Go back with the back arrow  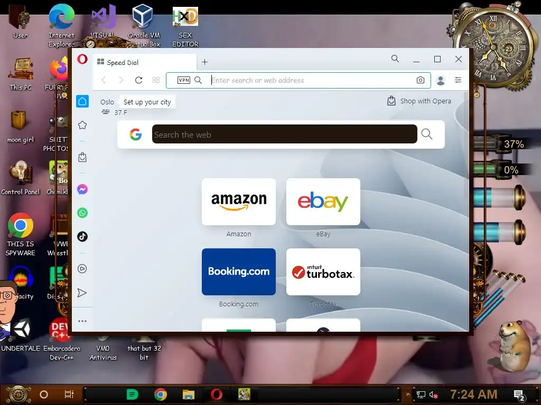[104, 80]
